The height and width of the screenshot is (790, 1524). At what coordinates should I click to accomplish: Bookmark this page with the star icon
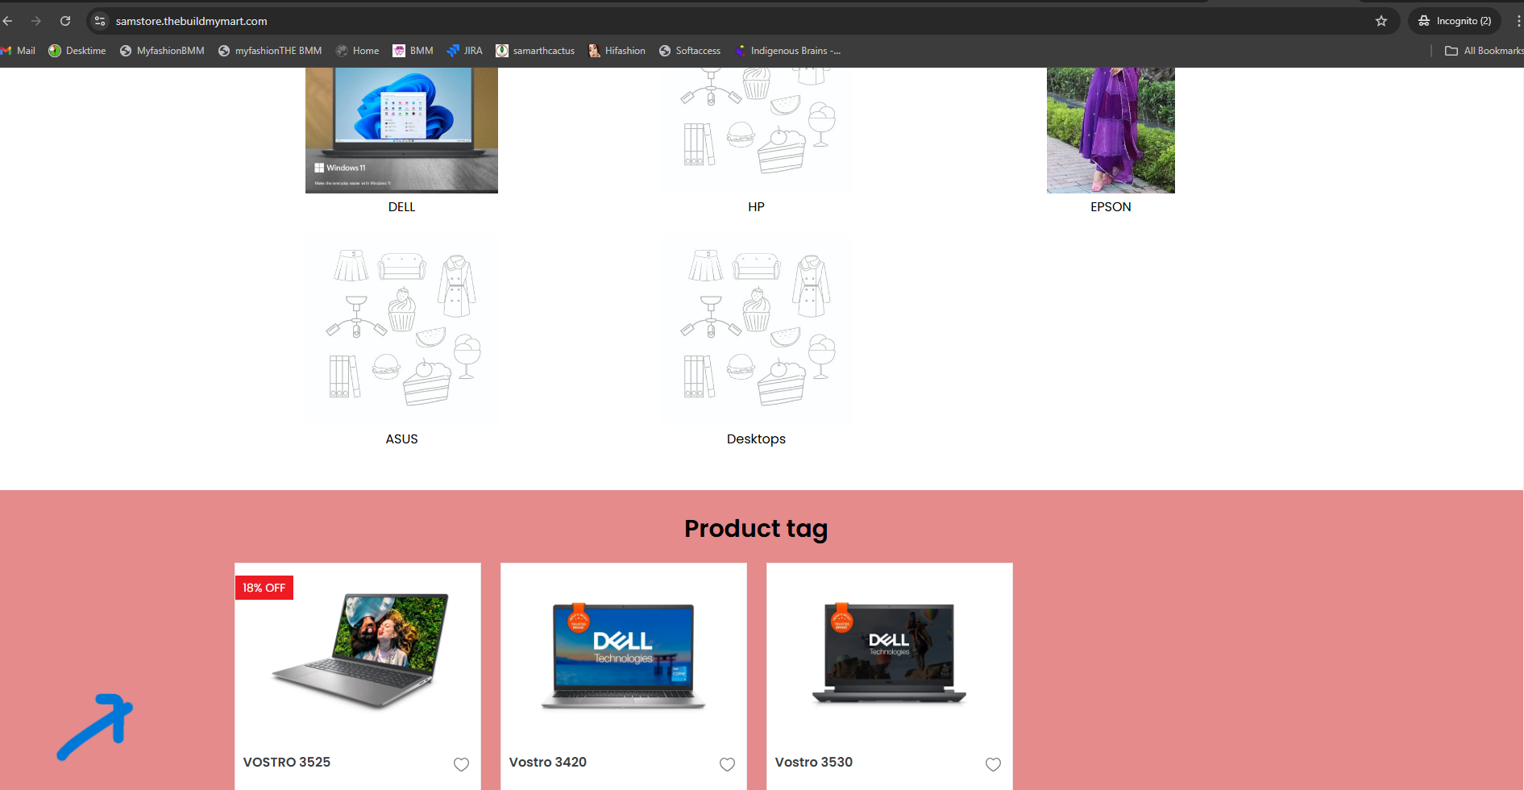pyautogui.click(x=1381, y=21)
